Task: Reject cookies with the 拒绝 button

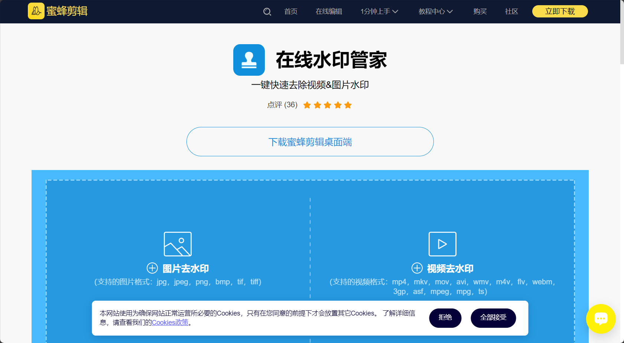Action: coord(445,318)
